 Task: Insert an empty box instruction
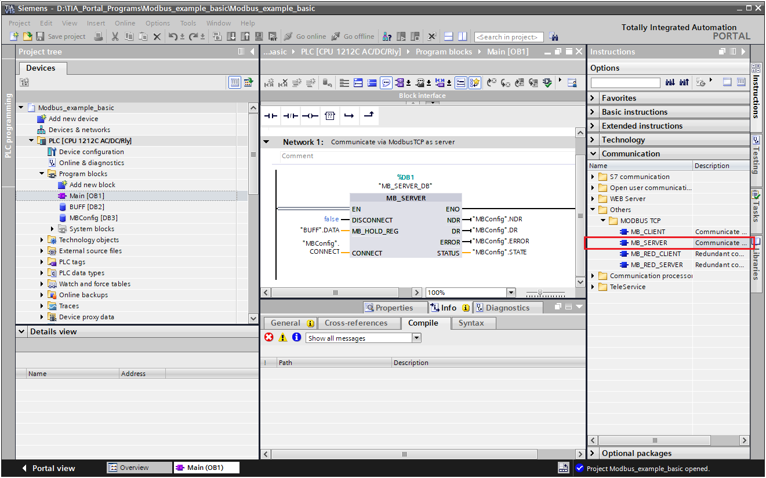(330, 116)
